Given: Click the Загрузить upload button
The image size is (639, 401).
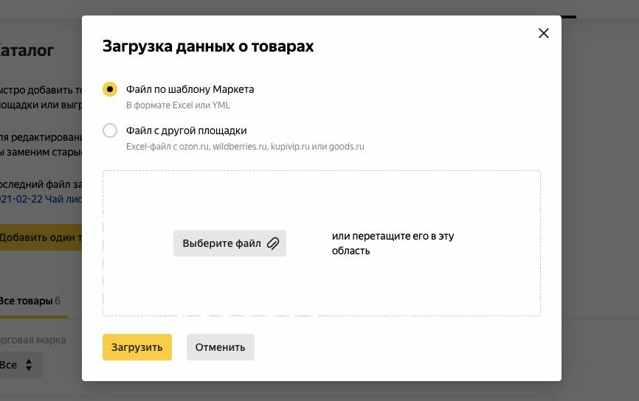Looking at the screenshot, I should [x=137, y=347].
